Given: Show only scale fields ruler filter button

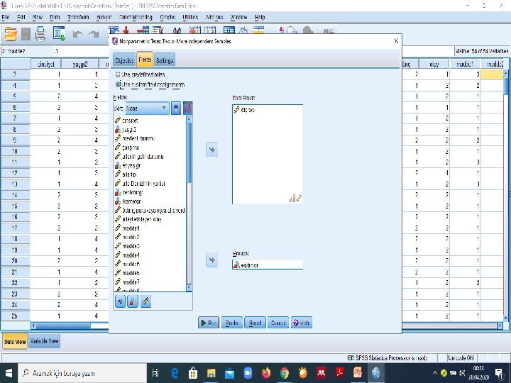Looking at the screenshot, I should click(145, 301).
